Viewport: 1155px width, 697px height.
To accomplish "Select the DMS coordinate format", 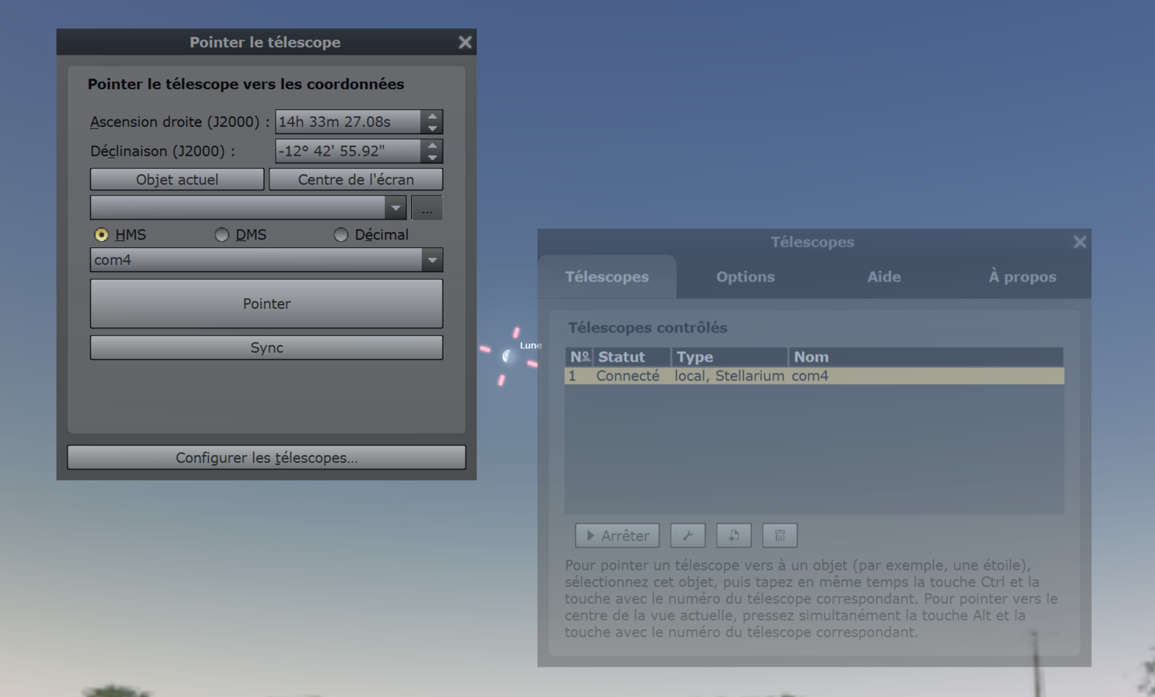I will (x=222, y=234).
